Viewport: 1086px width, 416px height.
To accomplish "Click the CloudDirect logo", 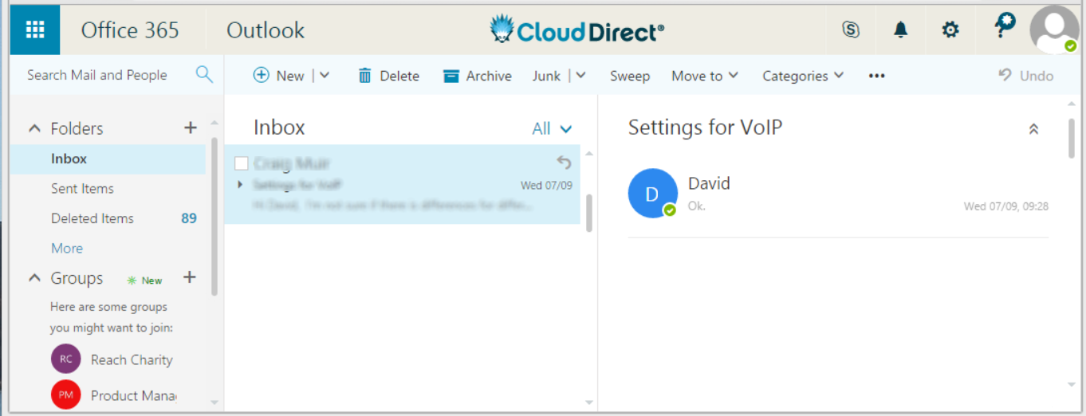I will tap(577, 30).
